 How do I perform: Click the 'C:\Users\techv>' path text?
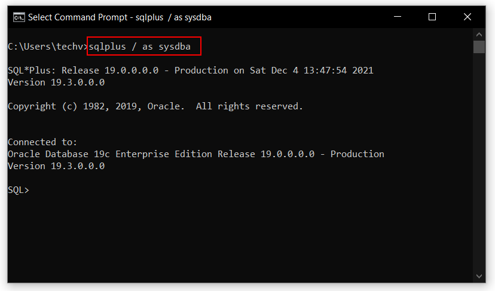47,46
